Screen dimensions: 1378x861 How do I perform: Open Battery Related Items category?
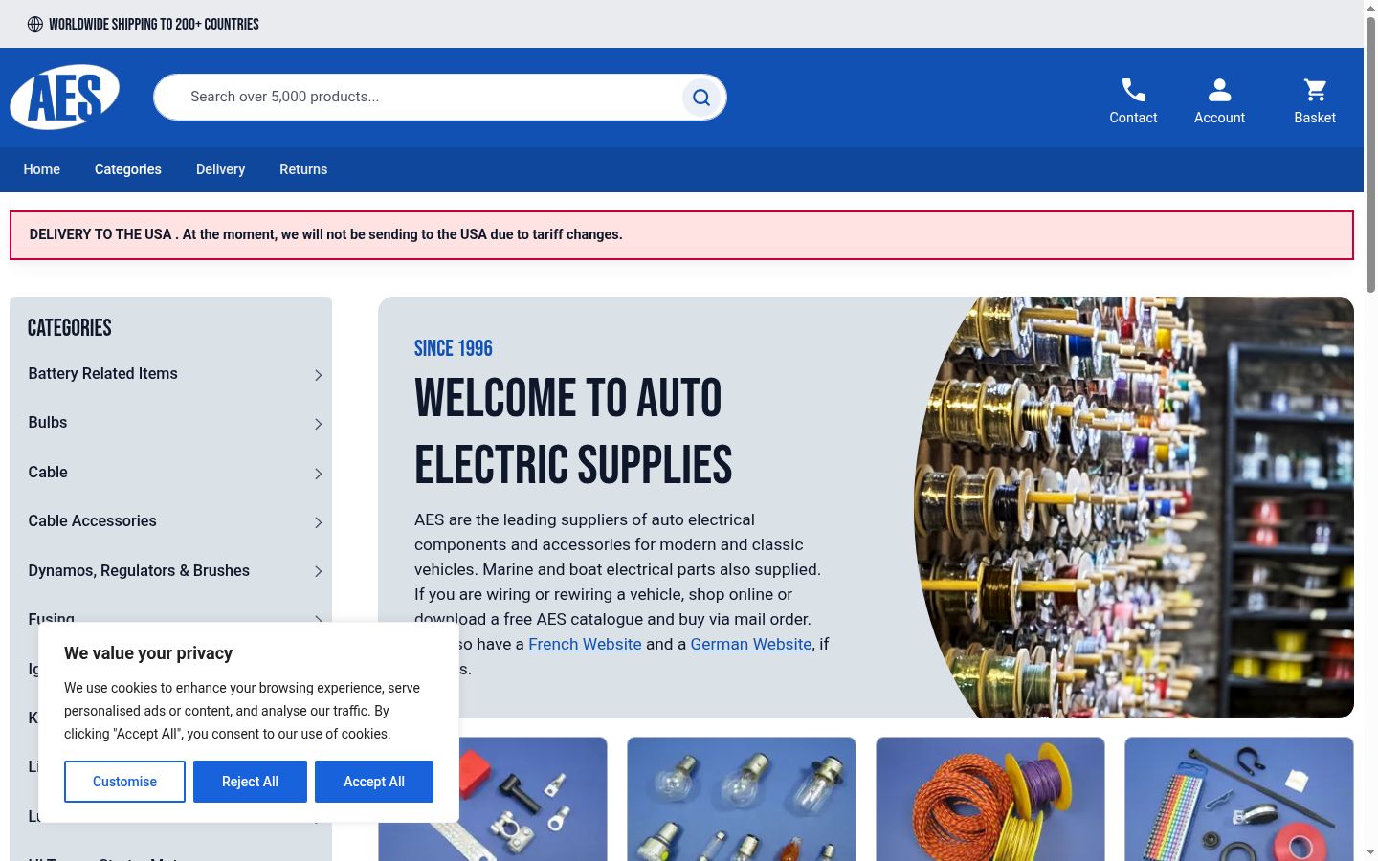pyautogui.click(x=103, y=373)
